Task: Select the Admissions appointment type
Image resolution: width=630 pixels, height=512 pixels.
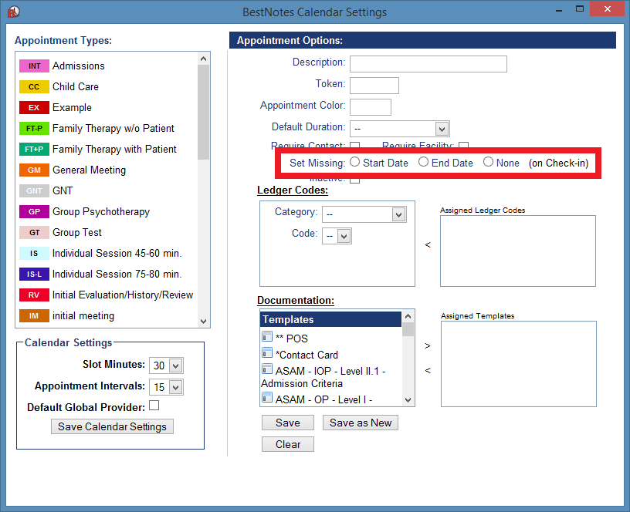Action: tap(79, 66)
